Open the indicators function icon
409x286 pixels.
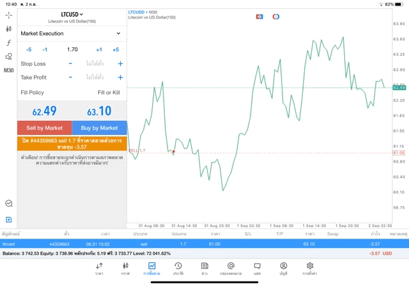(x=8, y=43)
